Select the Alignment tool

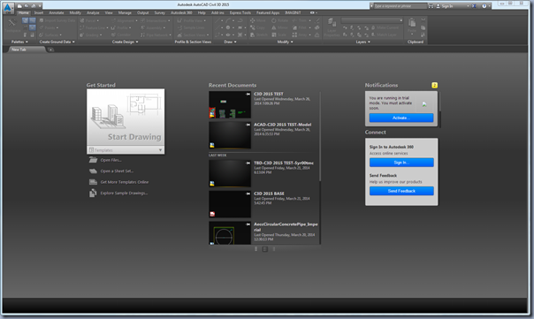[x=125, y=20]
